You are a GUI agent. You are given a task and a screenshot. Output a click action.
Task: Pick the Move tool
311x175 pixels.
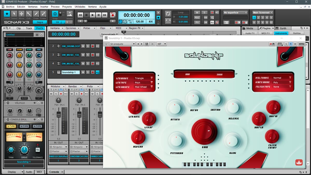[x=22, y=14]
